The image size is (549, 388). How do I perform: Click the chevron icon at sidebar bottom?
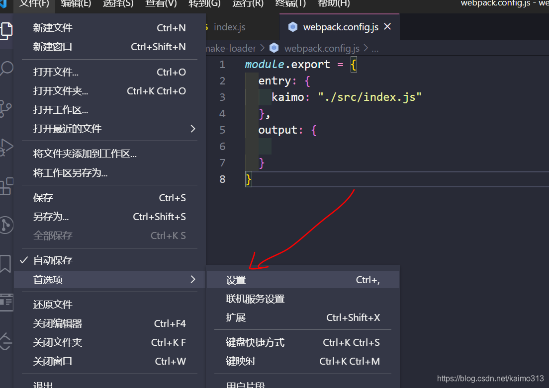[x=4, y=342]
